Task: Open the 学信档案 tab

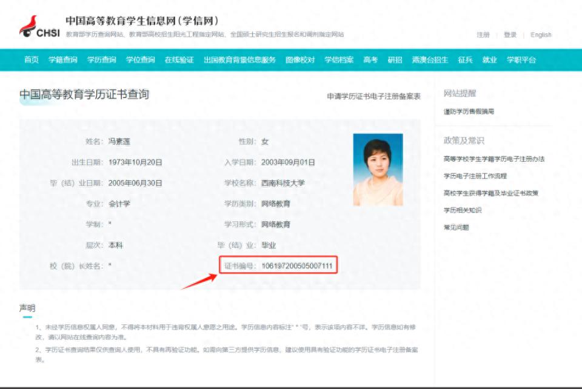Action: coord(339,60)
